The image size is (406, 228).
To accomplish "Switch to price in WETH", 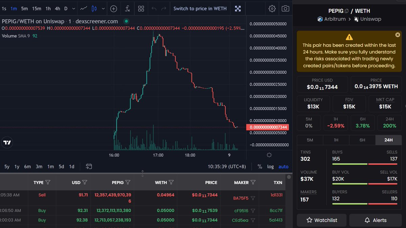I will (200, 8).
